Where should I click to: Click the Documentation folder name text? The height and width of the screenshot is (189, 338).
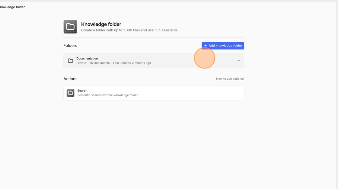pyautogui.click(x=87, y=59)
